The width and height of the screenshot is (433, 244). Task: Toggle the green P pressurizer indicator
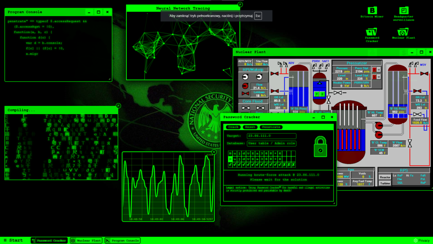pyautogui.click(x=316, y=94)
